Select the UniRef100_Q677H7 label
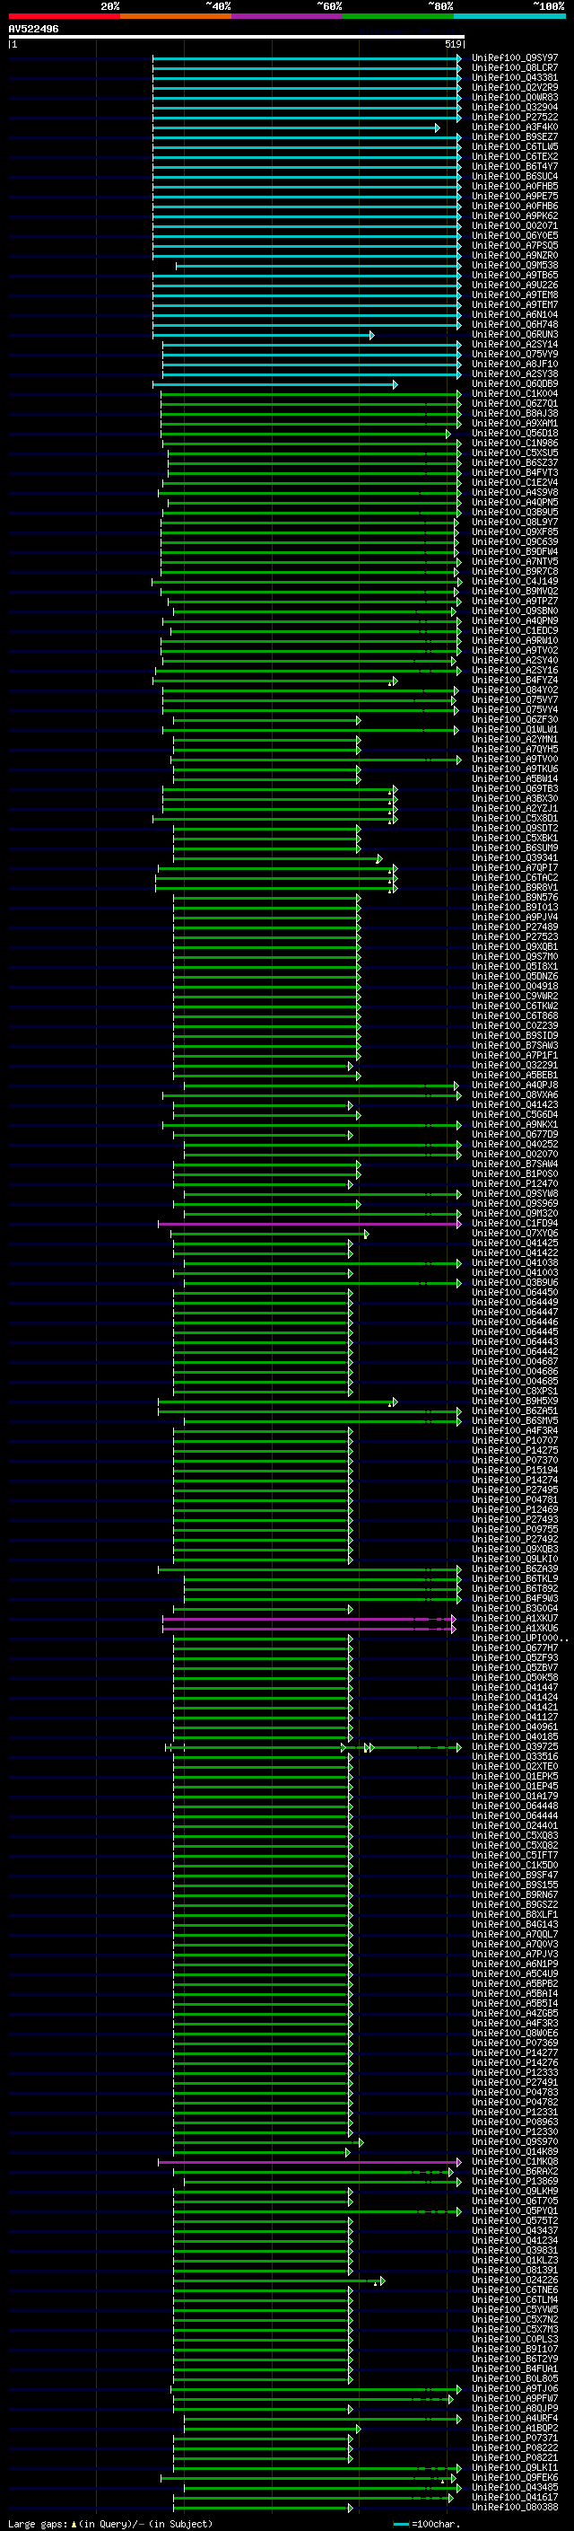The image size is (574, 2531). click(514, 1648)
